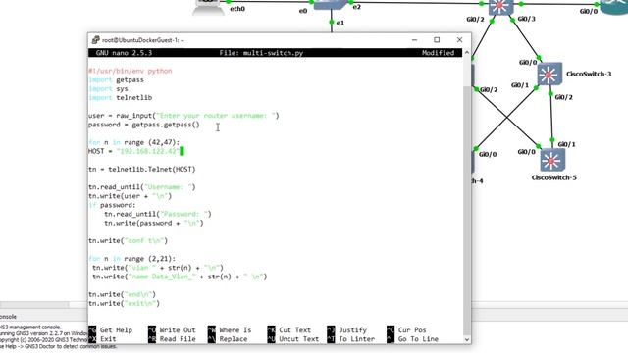628x353 pixels.
Task: Click the 'Write Out' nano shortcut
Action: (x=172, y=330)
